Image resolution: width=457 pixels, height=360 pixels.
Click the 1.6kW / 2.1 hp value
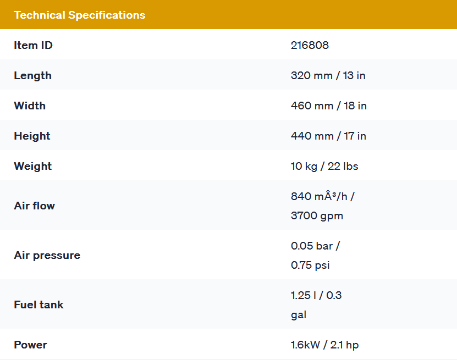324,345
